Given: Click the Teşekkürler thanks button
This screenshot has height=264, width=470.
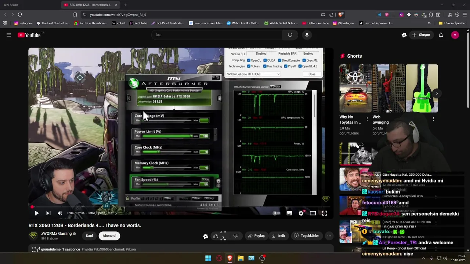Looking at the screenshot, I should click(306, 236).
